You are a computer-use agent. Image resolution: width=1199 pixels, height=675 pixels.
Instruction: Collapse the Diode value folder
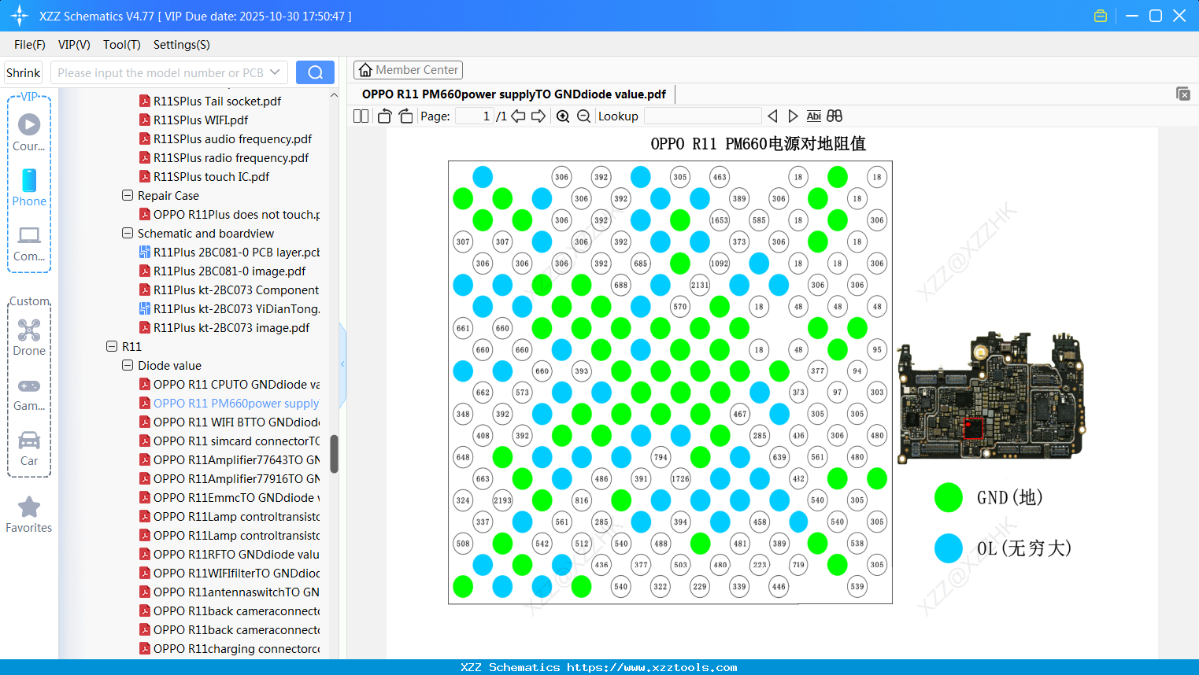[x=128, y=365]
